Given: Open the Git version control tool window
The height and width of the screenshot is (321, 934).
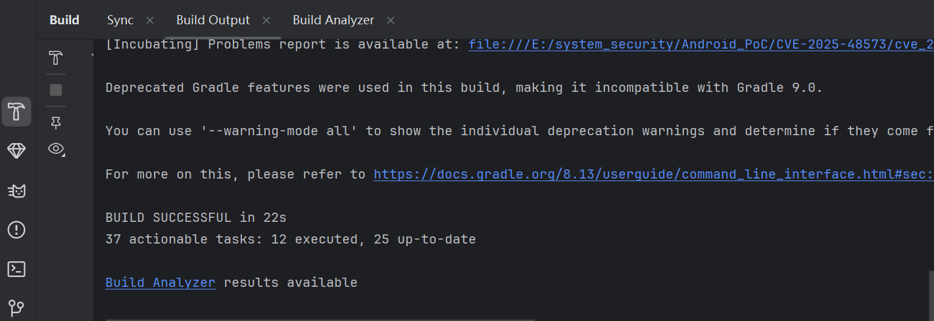Looking at the screenshot, I should [x=16, y=307].
